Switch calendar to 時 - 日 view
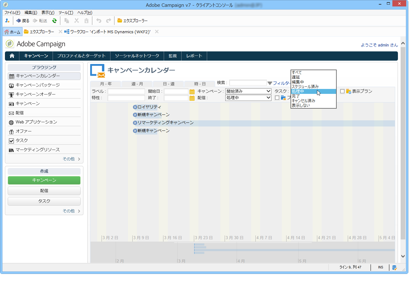The width and height of the screenshot is (417, 281). tap(200, 84)
